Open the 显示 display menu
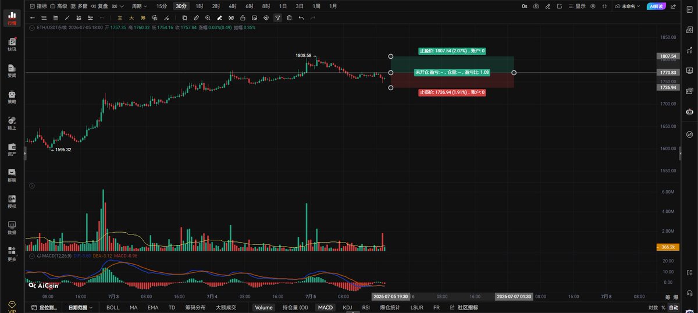This screenshot has height=313, width=698. pos(577,6)
